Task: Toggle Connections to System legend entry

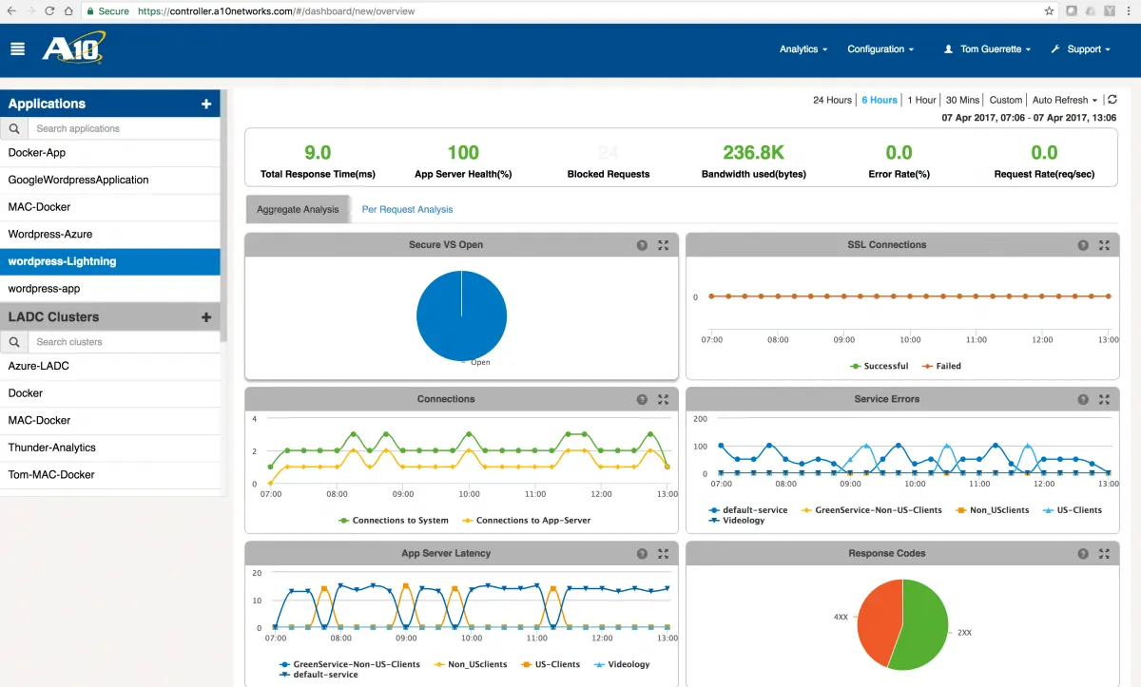Action: tap(394, 521)
